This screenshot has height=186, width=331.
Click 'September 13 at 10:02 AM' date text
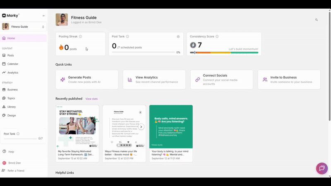[x=72, y=158]
